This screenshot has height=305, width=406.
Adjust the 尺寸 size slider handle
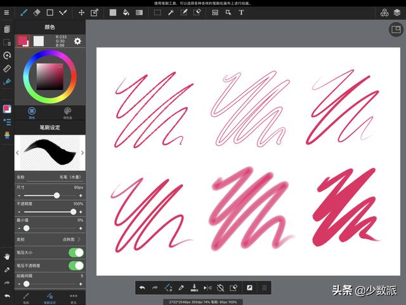[56, 195]
